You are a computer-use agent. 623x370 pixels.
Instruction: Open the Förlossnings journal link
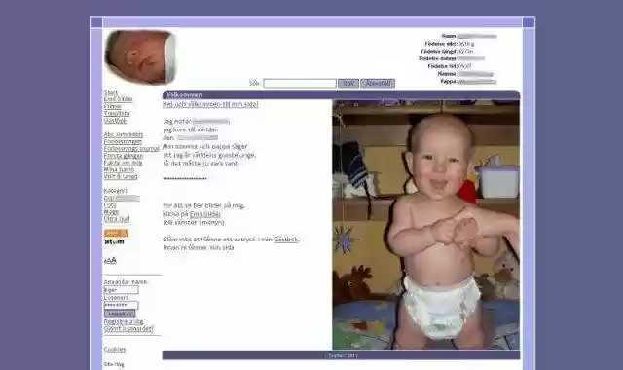[131, 149]
